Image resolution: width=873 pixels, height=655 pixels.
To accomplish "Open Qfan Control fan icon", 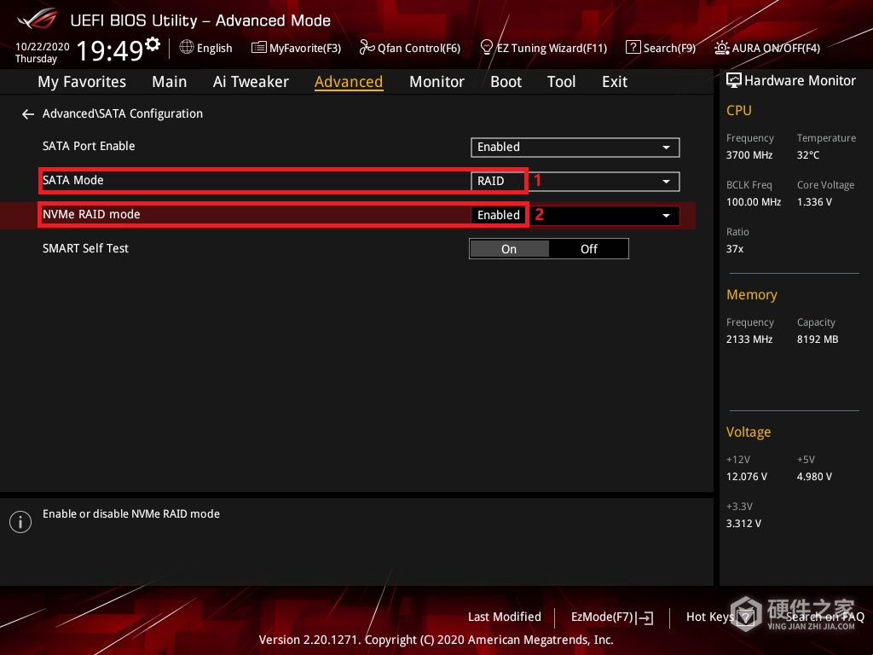I will tap(367, 48).
